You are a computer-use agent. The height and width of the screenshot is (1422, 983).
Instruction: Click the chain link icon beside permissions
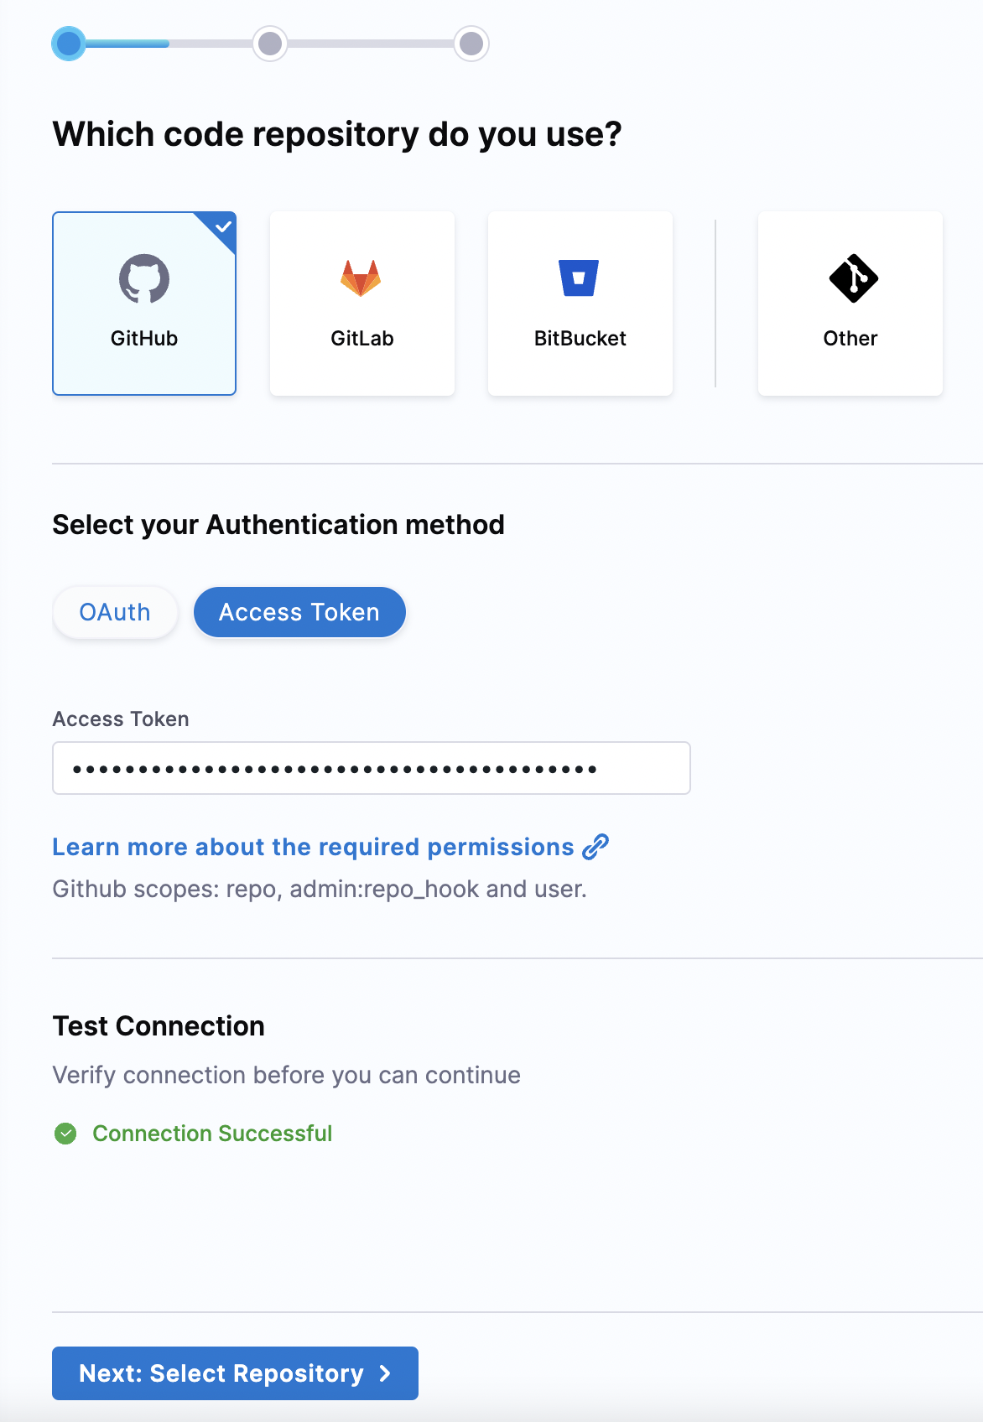tap(596, 847)
